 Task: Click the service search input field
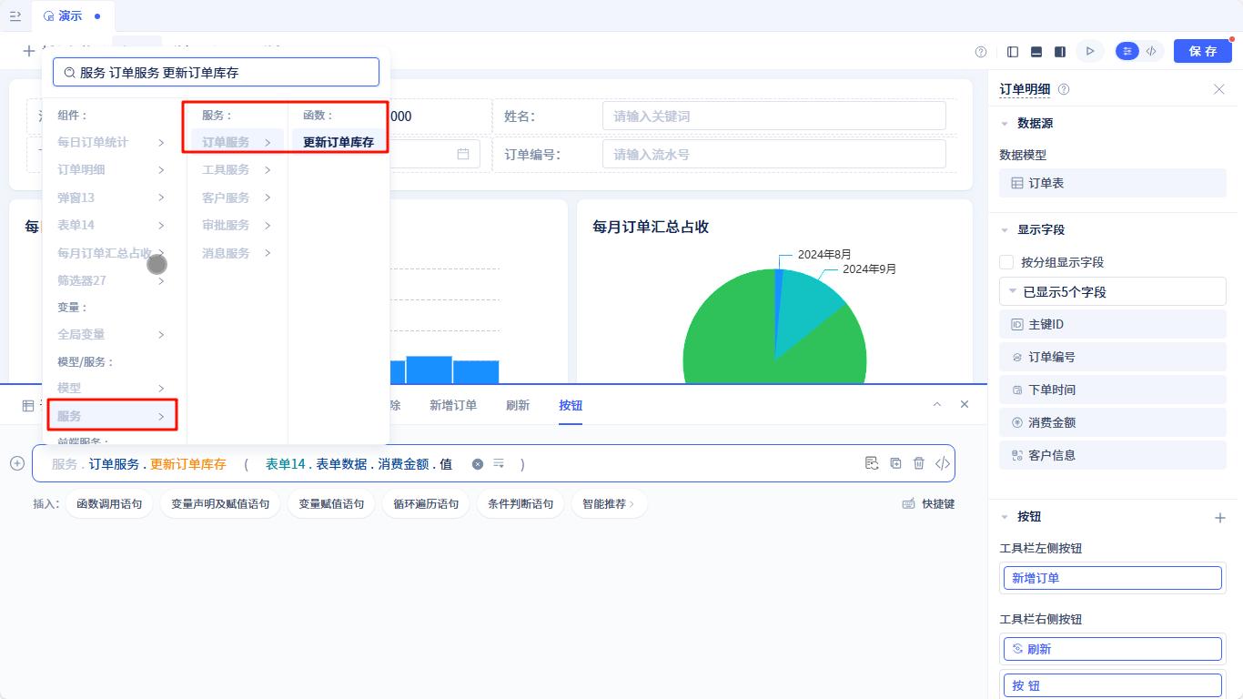point(216,71)
